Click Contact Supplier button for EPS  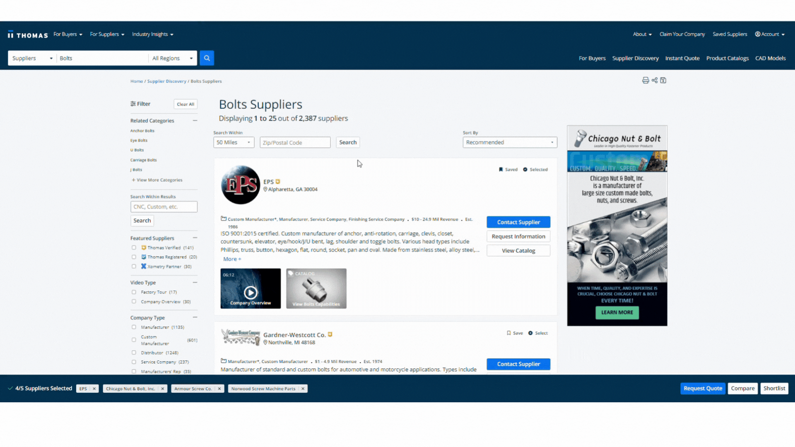(518, 221)
